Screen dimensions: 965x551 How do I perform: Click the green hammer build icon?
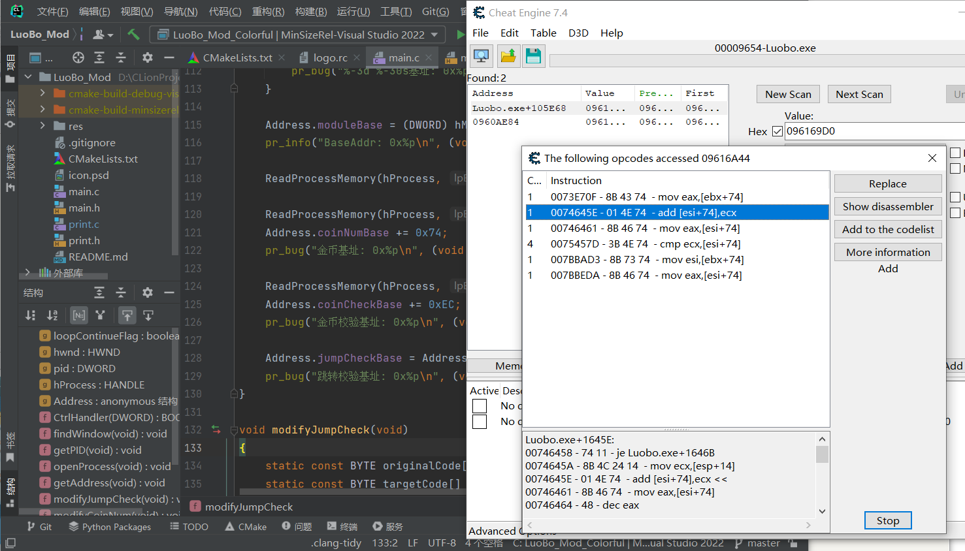pyautogui.click(x=133, y=35)
